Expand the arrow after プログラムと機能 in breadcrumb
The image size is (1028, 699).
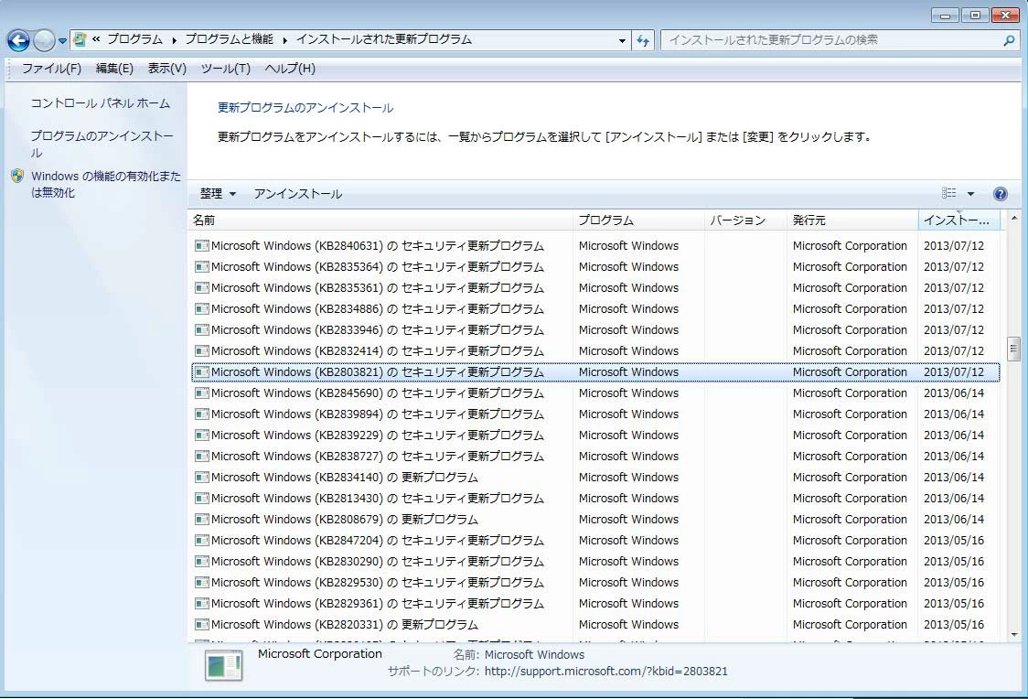coord(285,40)
